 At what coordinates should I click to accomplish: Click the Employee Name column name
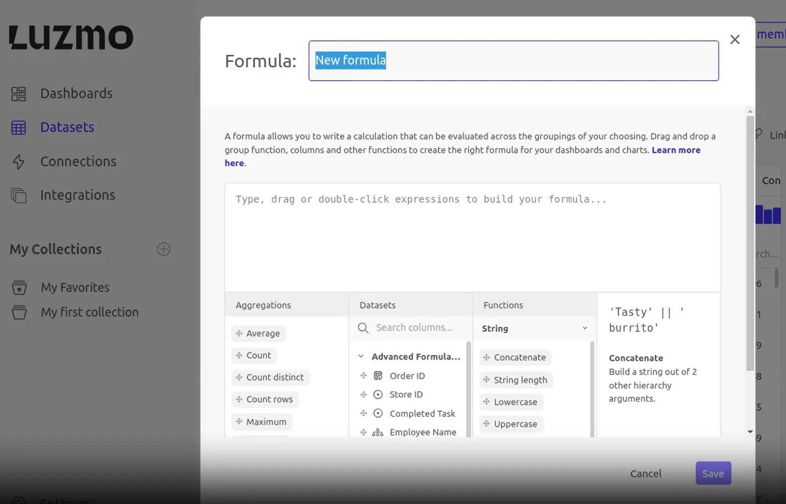tap(423, 433)
